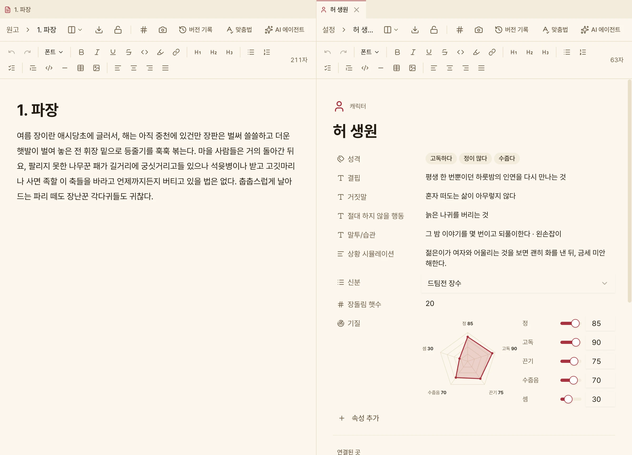Toggle strikethrough in the left editor toolbar

click(129, 52)
